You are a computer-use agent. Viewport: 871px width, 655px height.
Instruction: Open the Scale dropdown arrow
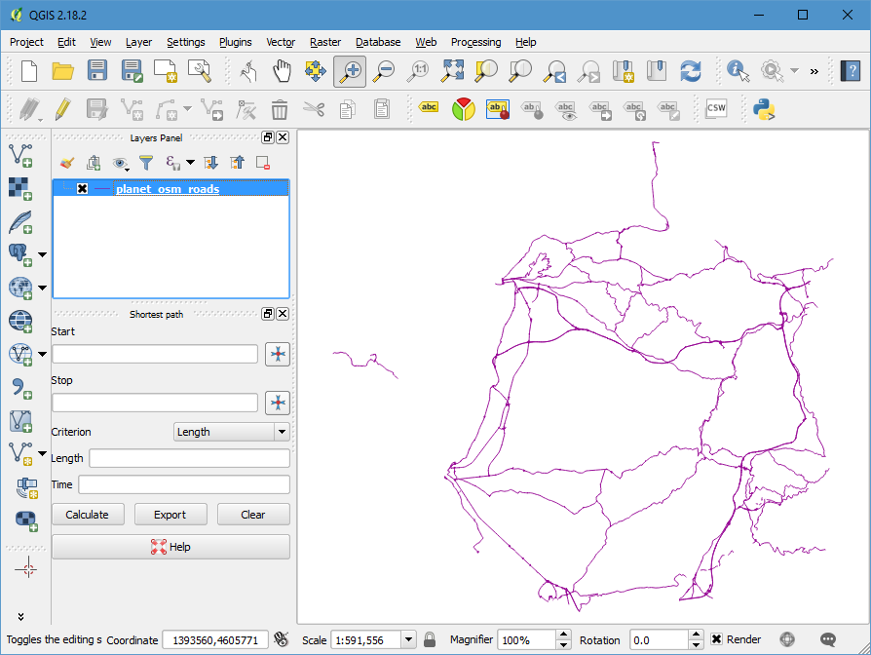tap(408, 640)
